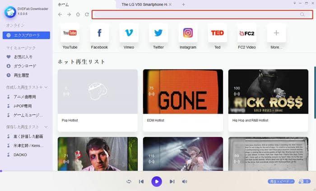The width and height of the screenshot is (316, 191).
Task: Toggle the repeat playback mode
Action: [x=129, y=182]
